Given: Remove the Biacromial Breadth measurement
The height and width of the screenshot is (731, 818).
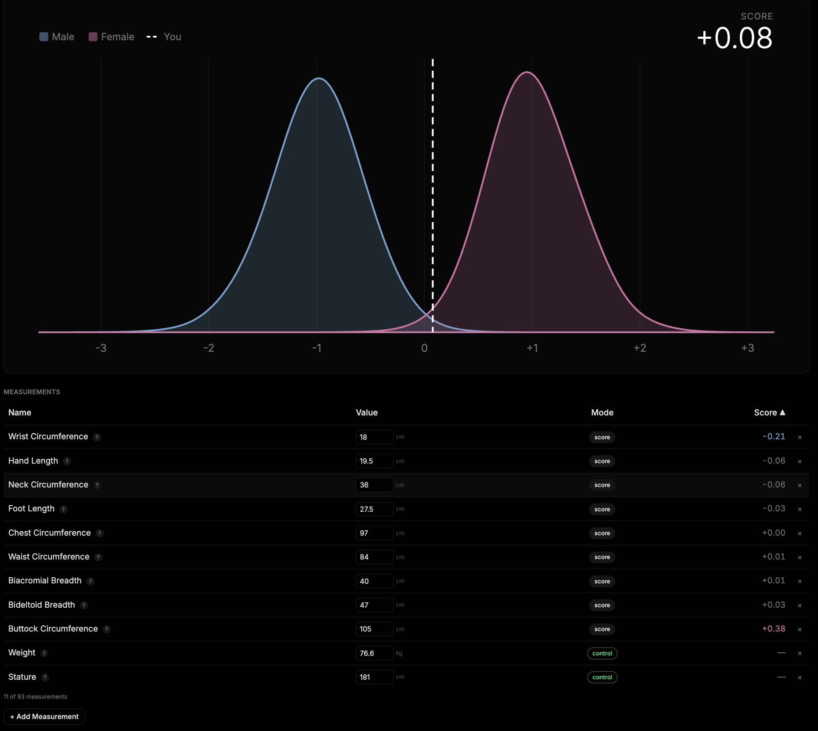Looking at the screenshot, I should pyautogui.click(x=799, y=581).
